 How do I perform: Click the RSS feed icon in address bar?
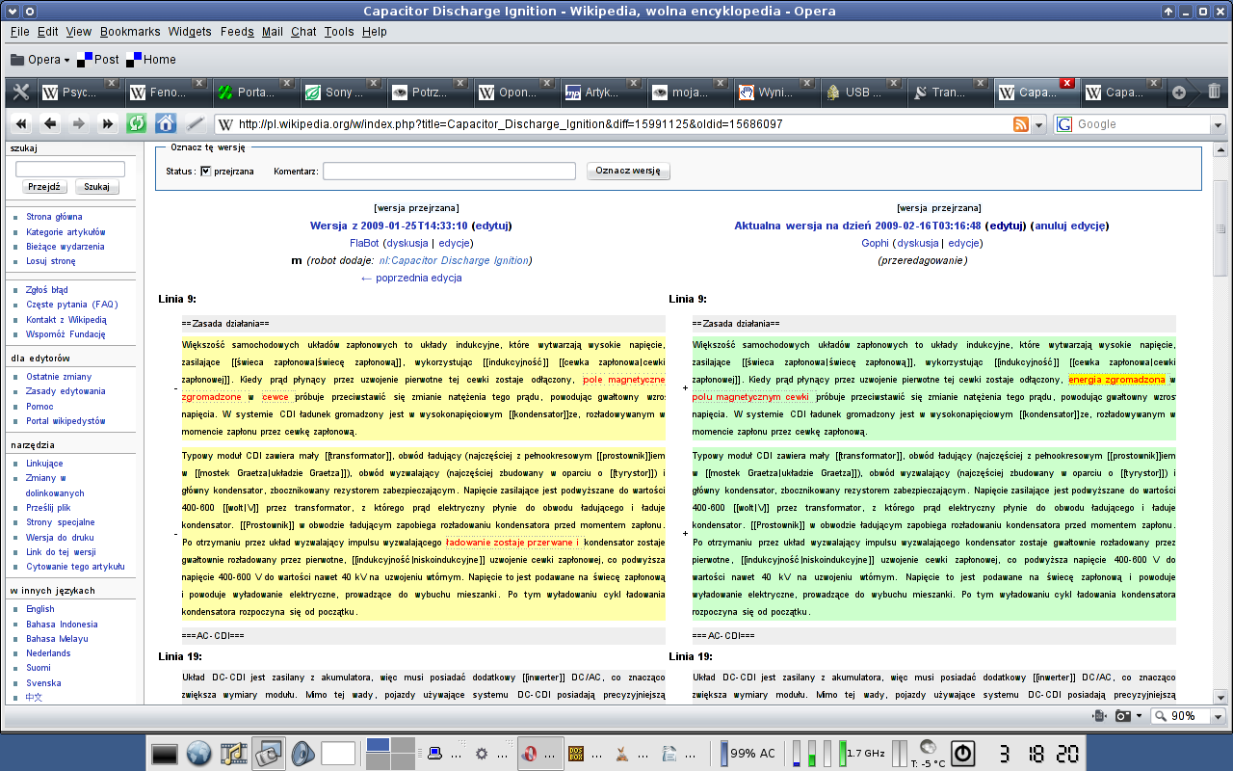1021,124
